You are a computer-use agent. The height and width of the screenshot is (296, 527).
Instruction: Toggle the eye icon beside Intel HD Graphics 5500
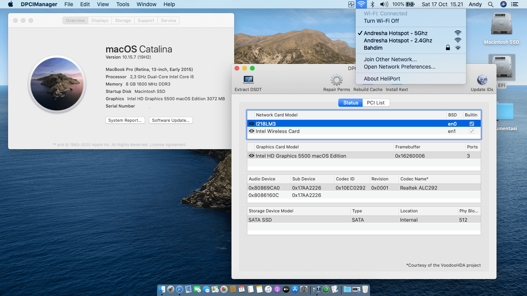click(251, 156)
